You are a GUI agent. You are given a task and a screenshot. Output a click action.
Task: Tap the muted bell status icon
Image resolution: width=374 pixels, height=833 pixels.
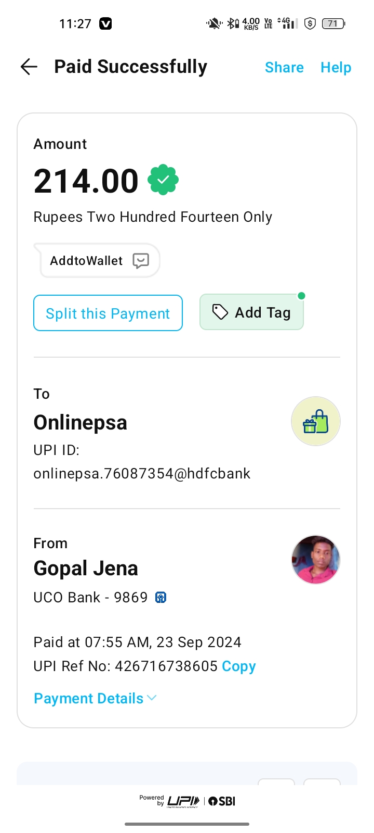pos(213,23)
